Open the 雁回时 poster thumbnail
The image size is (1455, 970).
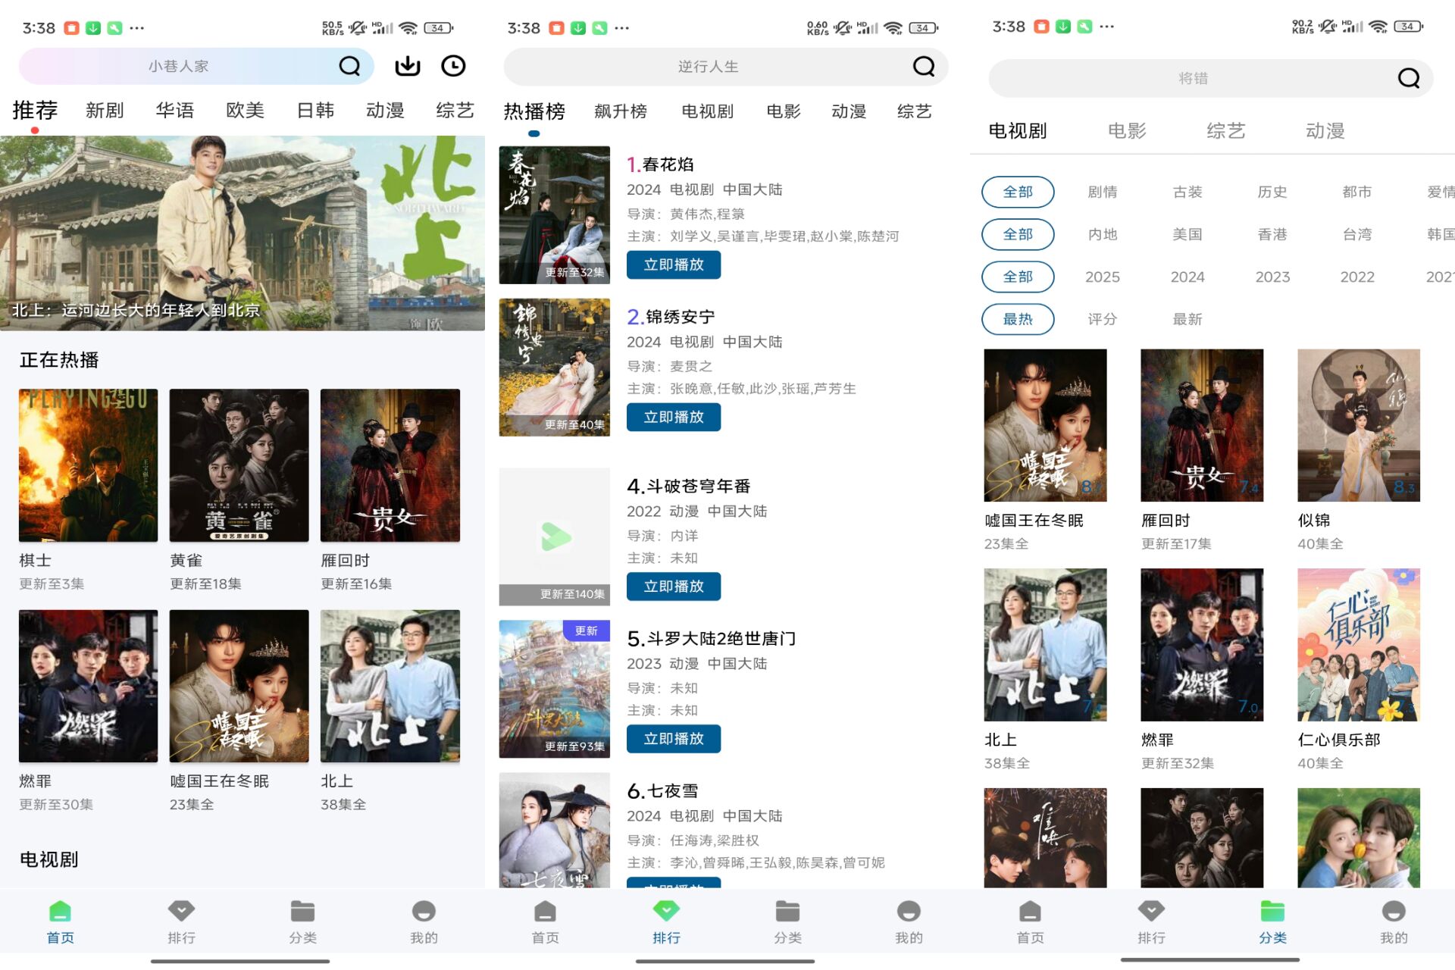point(390,465)
